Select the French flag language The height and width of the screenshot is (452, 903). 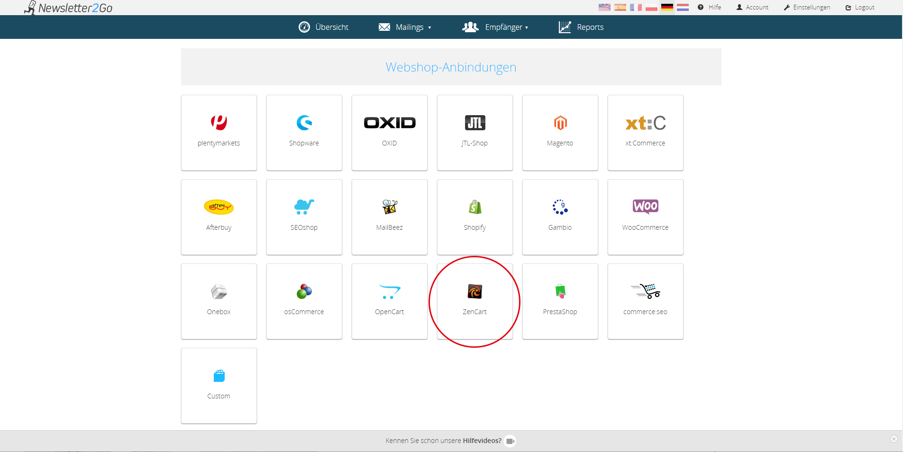[636, 7]
